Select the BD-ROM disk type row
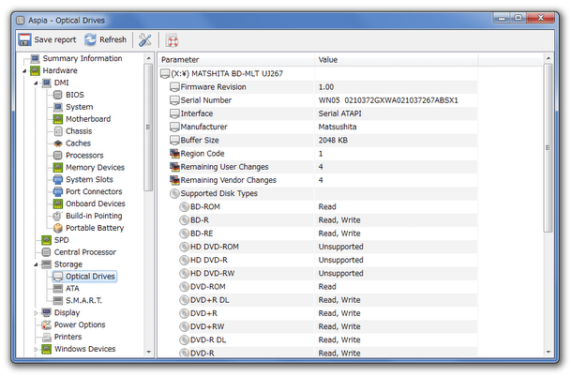This screenshot has height=377, width=572. pos(318,207)
